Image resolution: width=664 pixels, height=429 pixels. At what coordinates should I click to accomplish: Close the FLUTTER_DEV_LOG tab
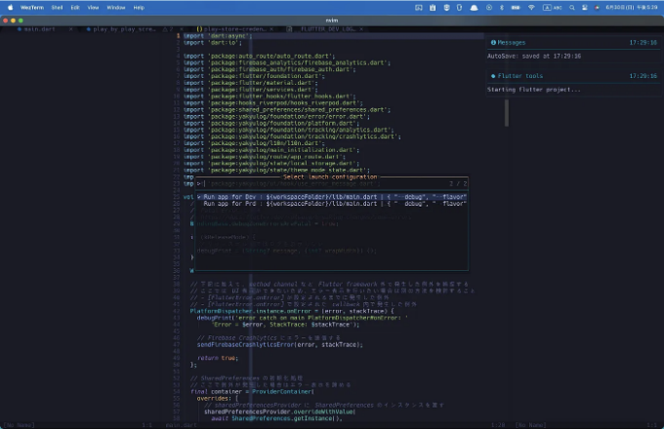pos(361,29)
